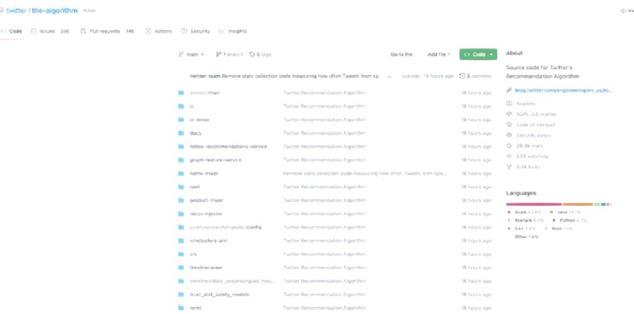The width and height of the screenshot is (634, 314).
Task: Open the twitter owner link
Action: 16,11
